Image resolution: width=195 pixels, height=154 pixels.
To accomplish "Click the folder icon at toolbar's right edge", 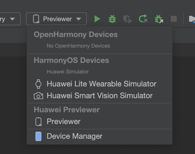I will (x=192, y=19).
